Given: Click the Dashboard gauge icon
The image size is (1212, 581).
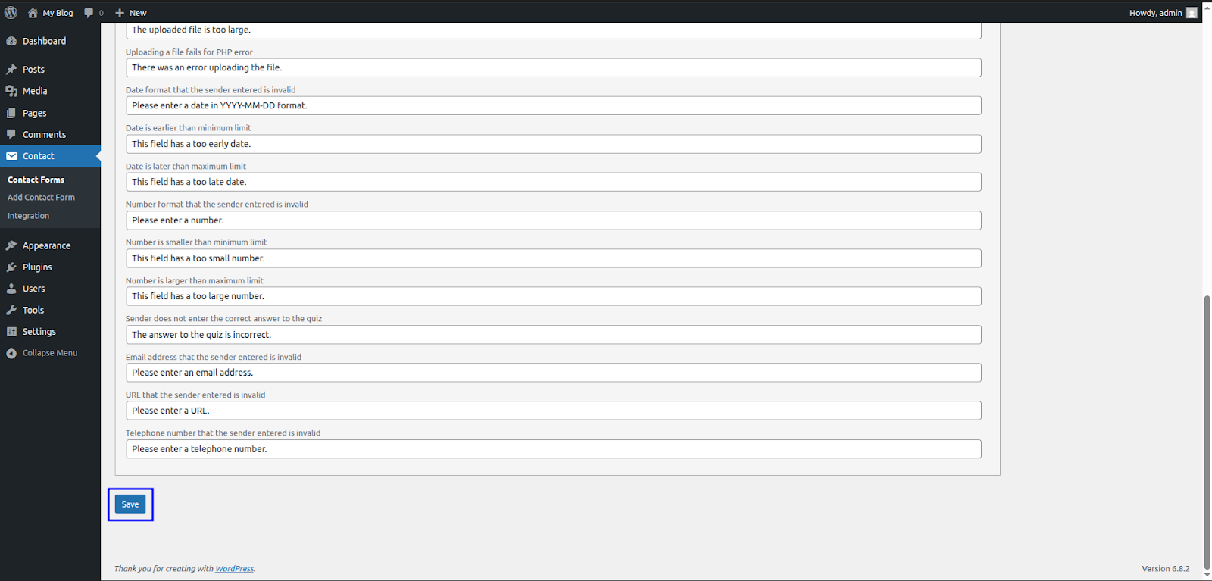Looking at the screenshot, I should 11,41.
